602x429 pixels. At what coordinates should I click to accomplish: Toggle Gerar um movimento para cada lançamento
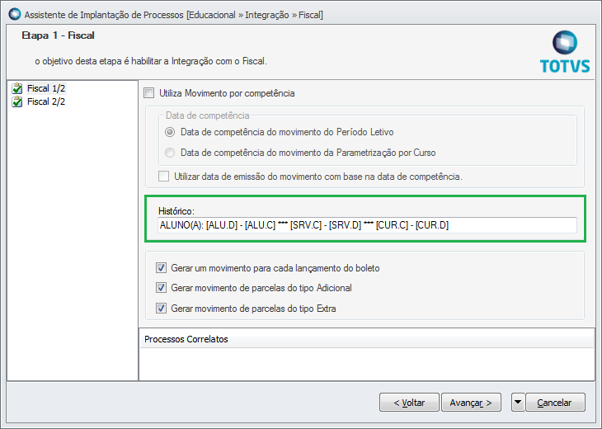coord(162,267)
